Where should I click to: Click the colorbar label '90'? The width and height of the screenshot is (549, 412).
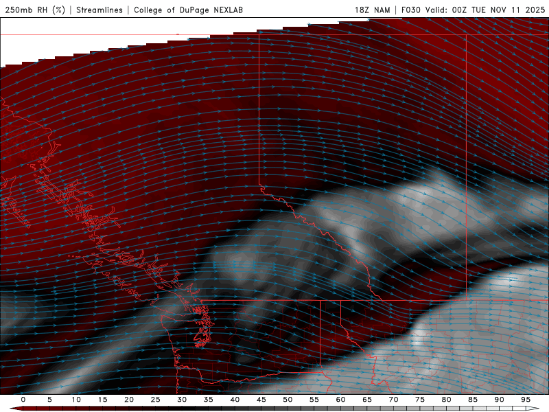click(x=500, y=400)
